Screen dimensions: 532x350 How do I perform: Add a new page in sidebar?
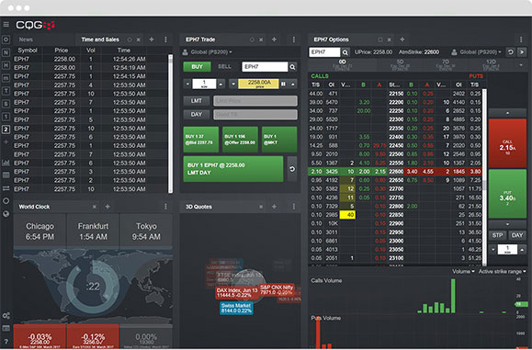point(6,141)
